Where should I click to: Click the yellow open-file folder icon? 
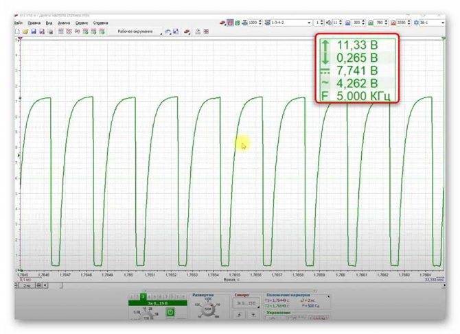(x=25, y=32)
